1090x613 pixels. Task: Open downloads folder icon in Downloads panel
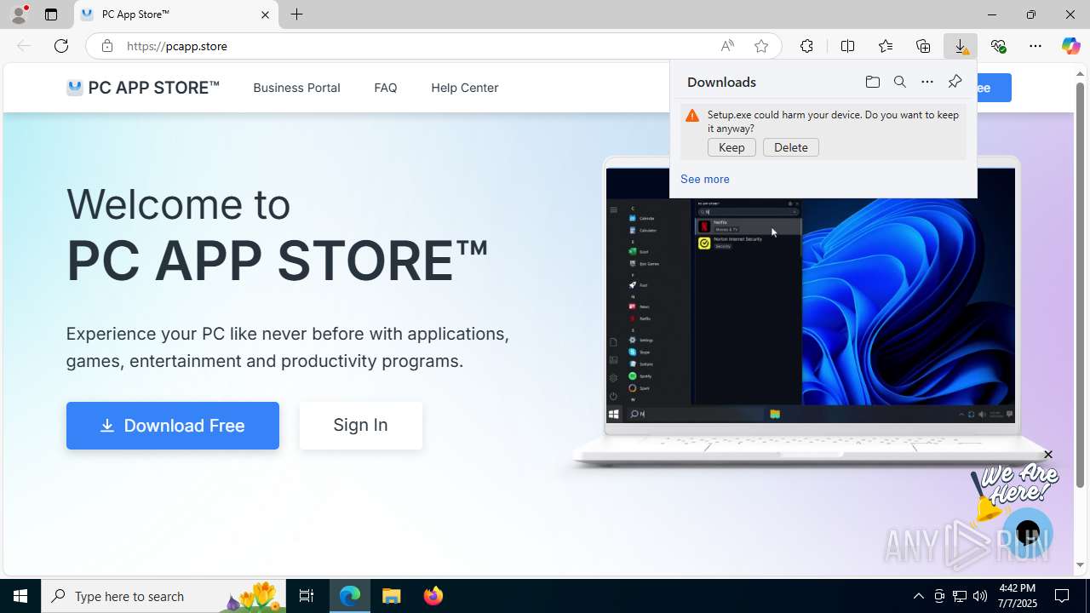click(x=872, y=82)
